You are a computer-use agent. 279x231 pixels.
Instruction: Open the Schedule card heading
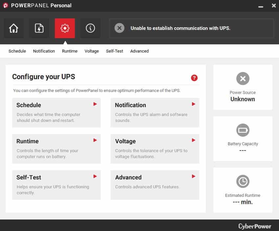pos(29,105)
